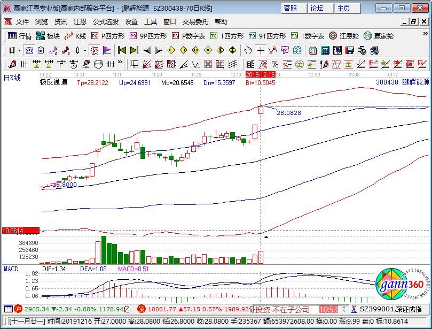Image resolution: width=432 pixels, height=329 pixels.
Task: Click the 2019-12-16 date marker
Action: tap(261, 74)
